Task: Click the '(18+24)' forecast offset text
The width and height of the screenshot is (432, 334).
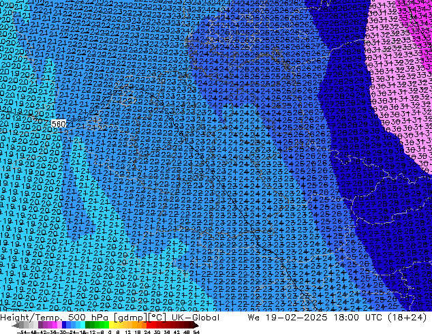Action: pos(407,318)
